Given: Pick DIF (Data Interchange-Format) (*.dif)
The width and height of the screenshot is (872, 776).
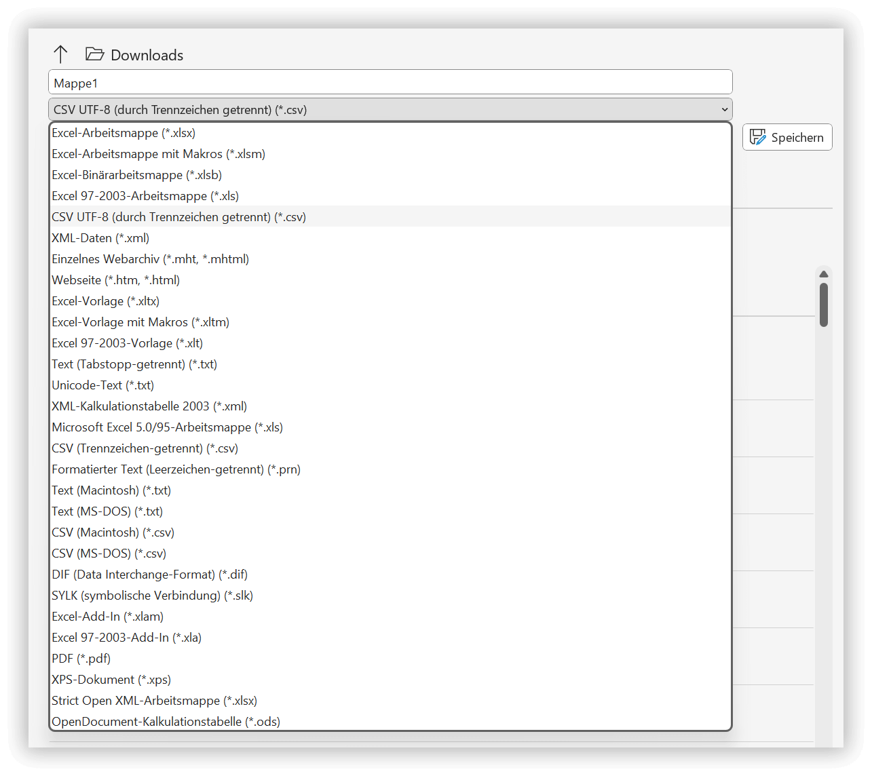Looking at the screenshot, I should pos(390,575).
